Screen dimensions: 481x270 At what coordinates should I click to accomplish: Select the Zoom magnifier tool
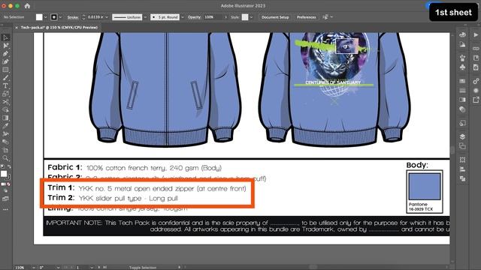(x=5, y=158)
